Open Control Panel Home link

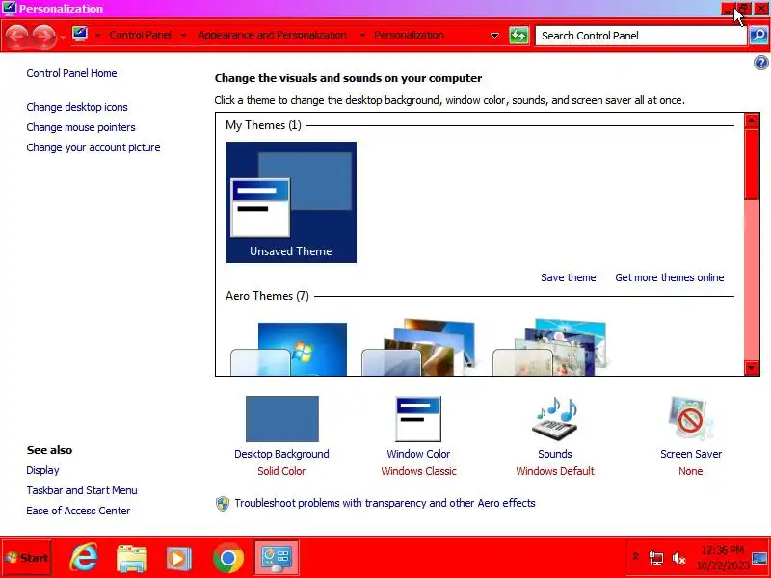coord(71,73)
